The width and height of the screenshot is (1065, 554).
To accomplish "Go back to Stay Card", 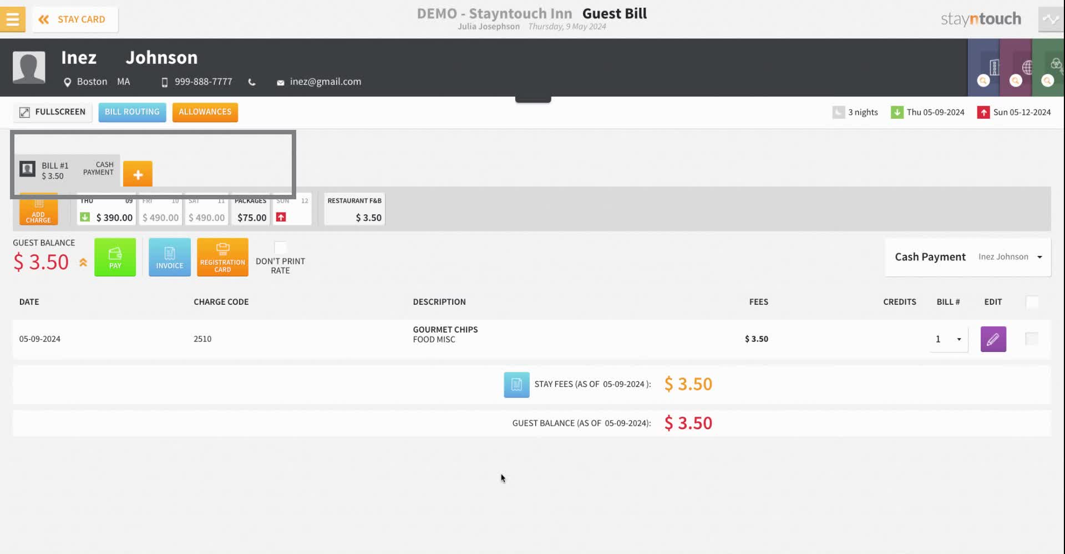I will (75, 19).
